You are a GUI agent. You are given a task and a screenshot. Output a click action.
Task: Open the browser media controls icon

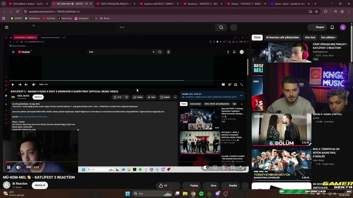coord(335,12)
